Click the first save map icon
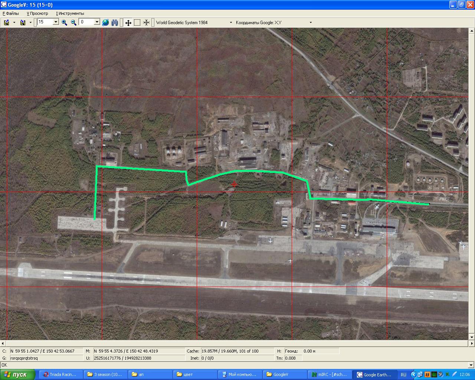Image resolution: width=475 pixels, height=380 pixels. [7, 23]
